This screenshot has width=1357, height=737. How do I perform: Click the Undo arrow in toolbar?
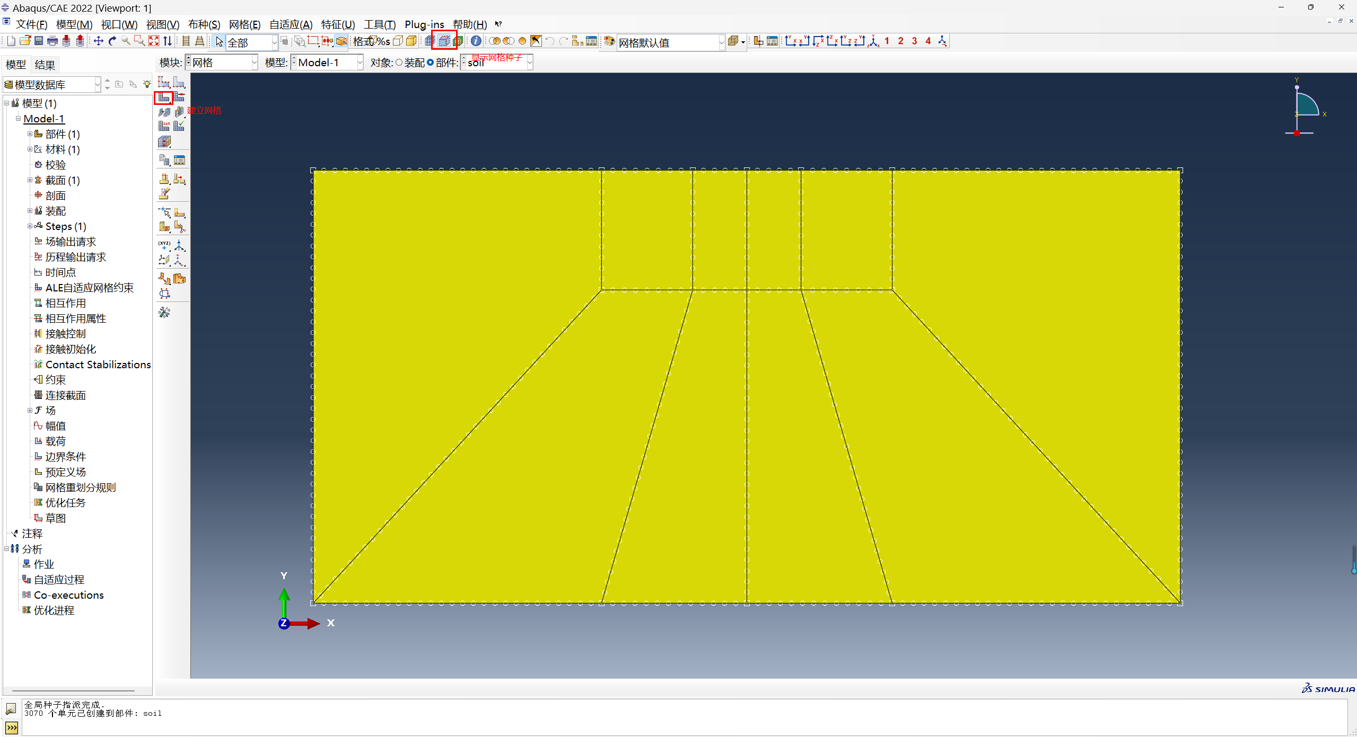[550, 41]
